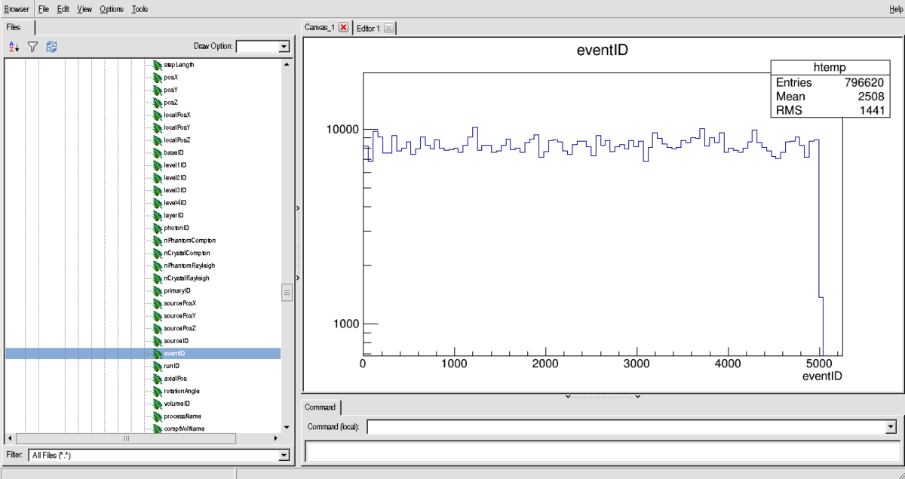The width and height of the screenshot is (905, 479).
Task: Click the htemp statistics box
Action: [830, 89]
